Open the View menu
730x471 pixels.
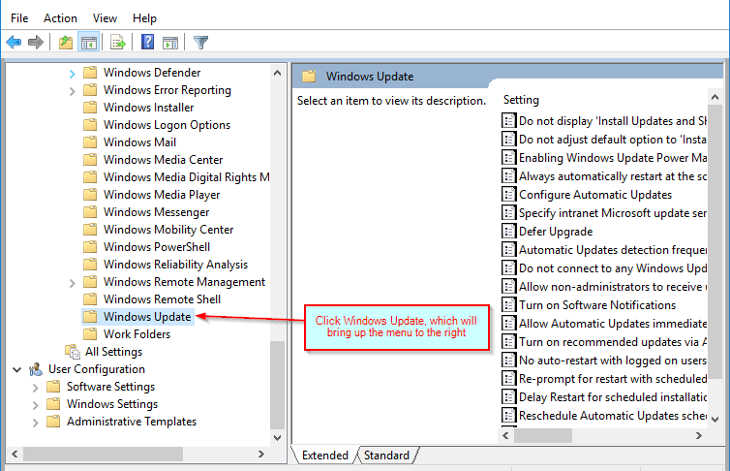pyautogui.click(x=105, y=18)
